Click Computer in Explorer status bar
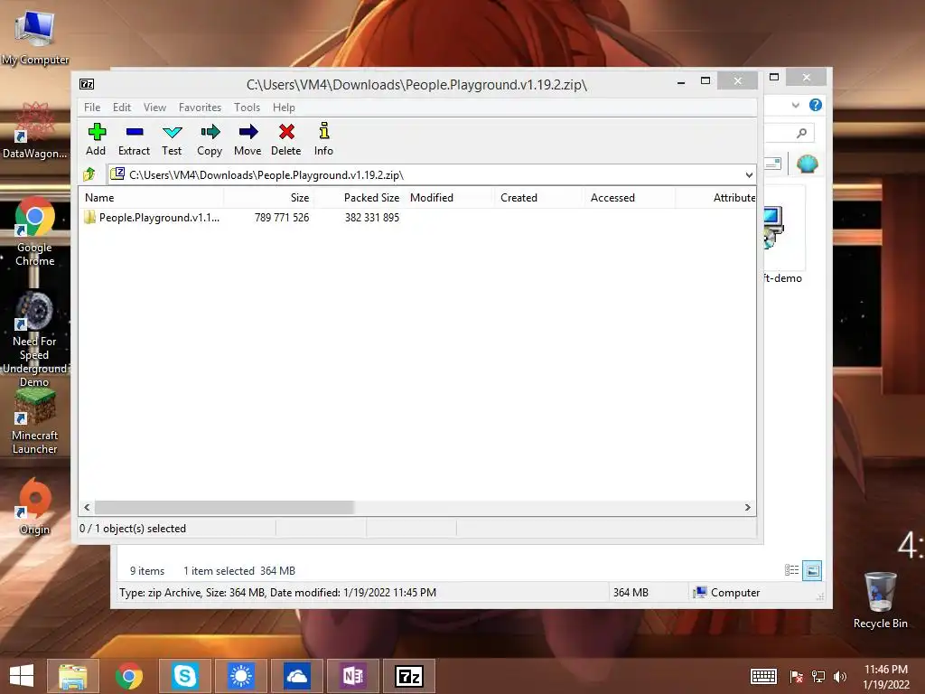 click(x=727, y=593)
